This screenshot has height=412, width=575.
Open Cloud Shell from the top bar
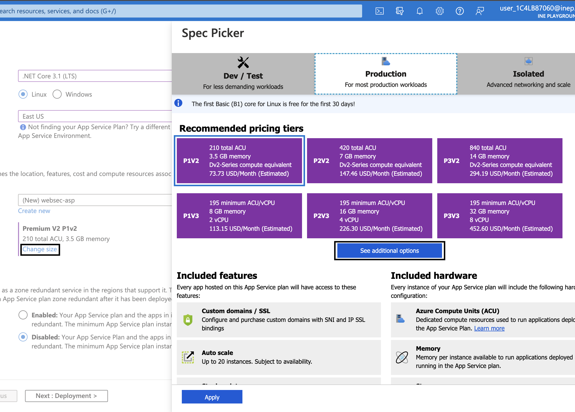[379, 11]
